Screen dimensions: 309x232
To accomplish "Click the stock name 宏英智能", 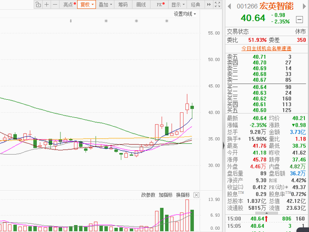I will (276, 6).
